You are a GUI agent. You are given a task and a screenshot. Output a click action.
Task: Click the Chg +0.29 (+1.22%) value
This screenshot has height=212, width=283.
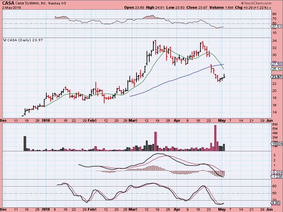click(252, 8)
